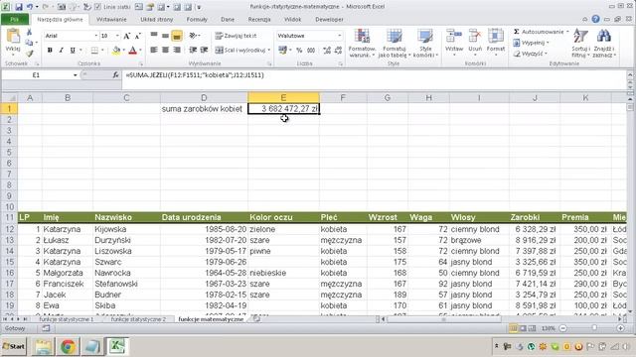The height and width of the screenshot is (357, 636).
Task: Click the decrease decimal places icon
Action: tap(338, 51)
